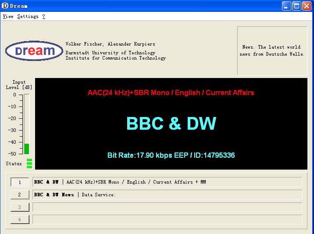This screenshot has width=314, height=234.
Task: Close the Dream window
Action: tap(307, 6)
